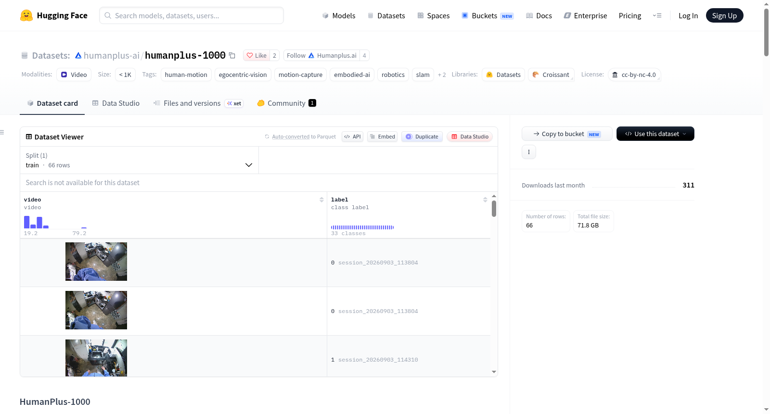This screenshot has width=770, height=414.
Task: Open the session_20260903_114310 row video thumbnail
Action: (96, 358)
